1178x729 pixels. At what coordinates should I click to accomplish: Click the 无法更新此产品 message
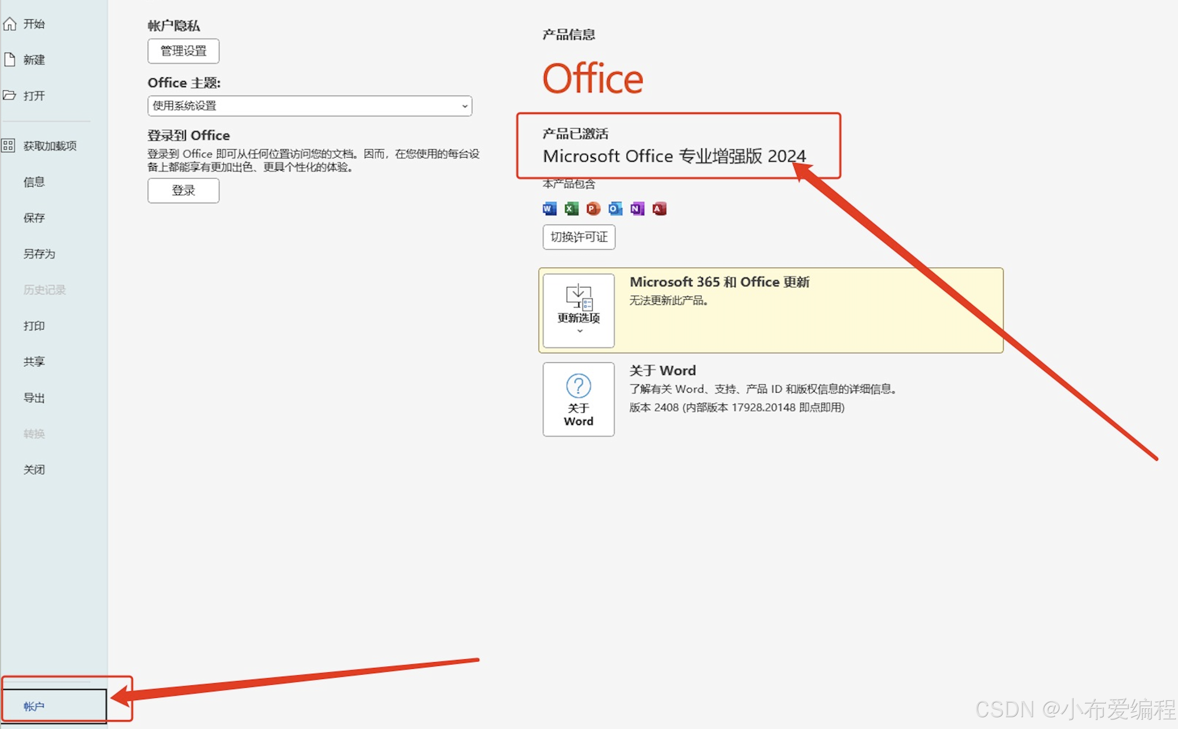point(669,300)
